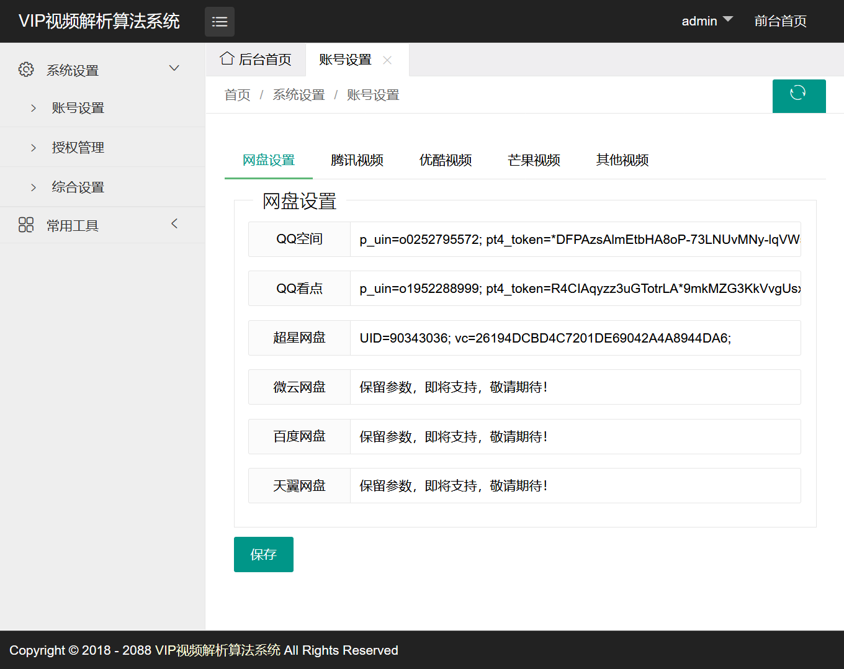Expand the 常用工具 sidebar menu chevron
844x669 pixels.
tap(174, 223)
